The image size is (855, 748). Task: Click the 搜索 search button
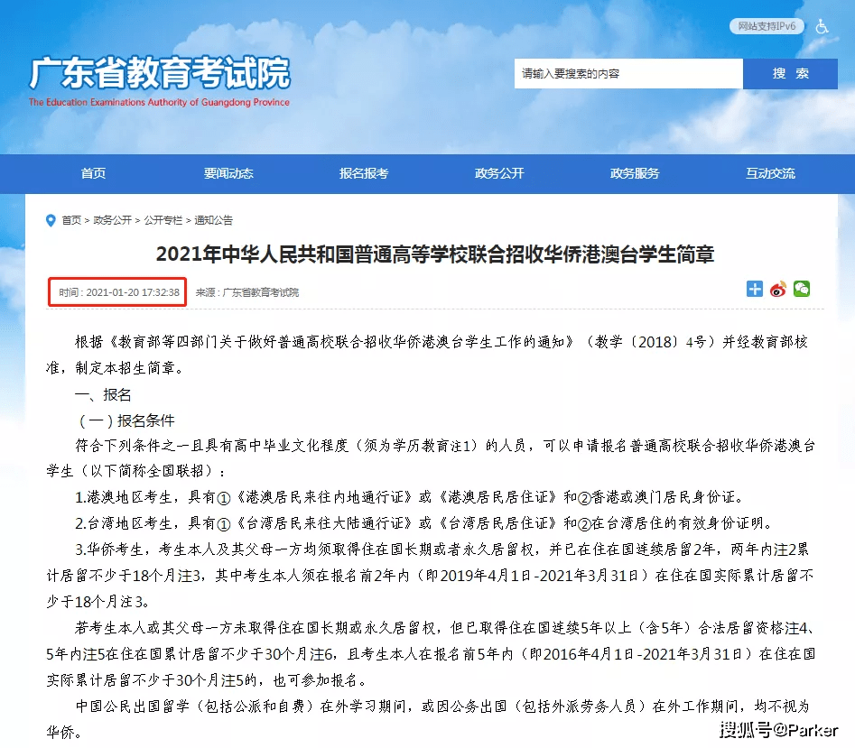(x=790, y=74)
